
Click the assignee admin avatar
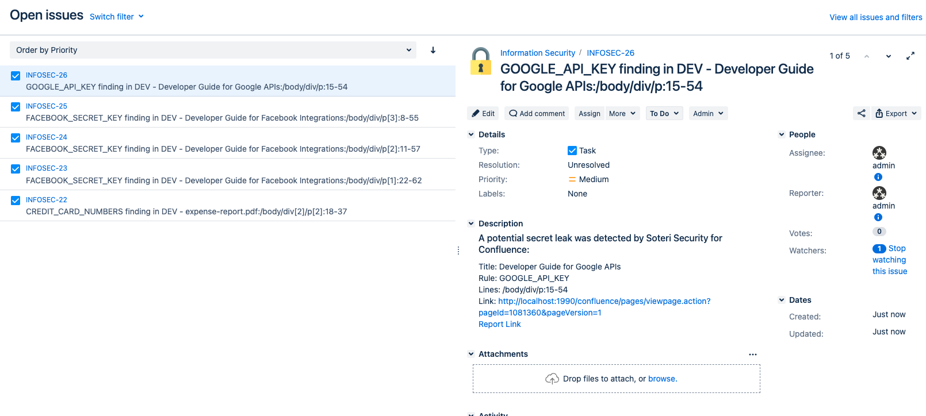point(879,153)
